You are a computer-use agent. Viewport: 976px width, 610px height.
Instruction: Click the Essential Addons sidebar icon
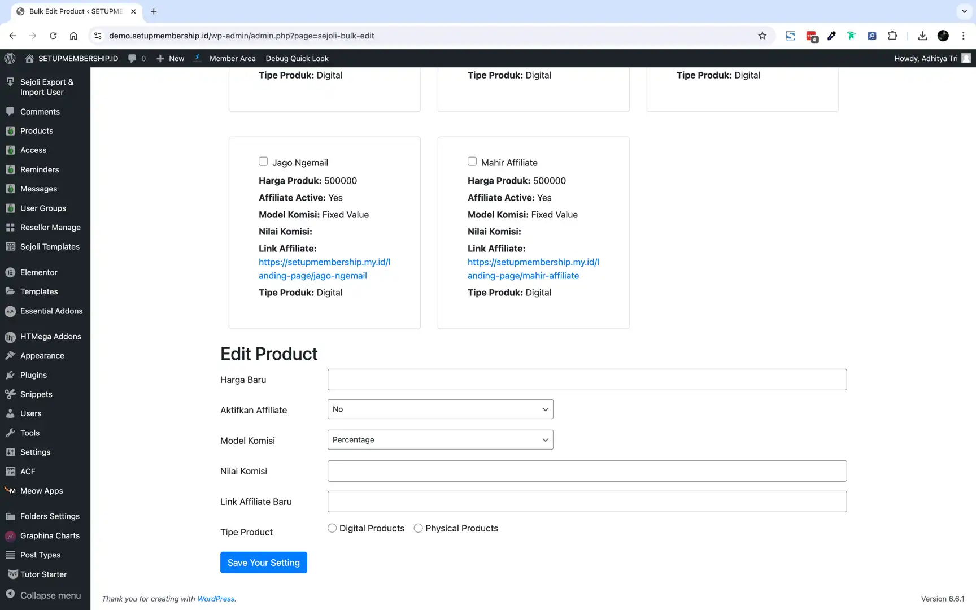[10, 311]
